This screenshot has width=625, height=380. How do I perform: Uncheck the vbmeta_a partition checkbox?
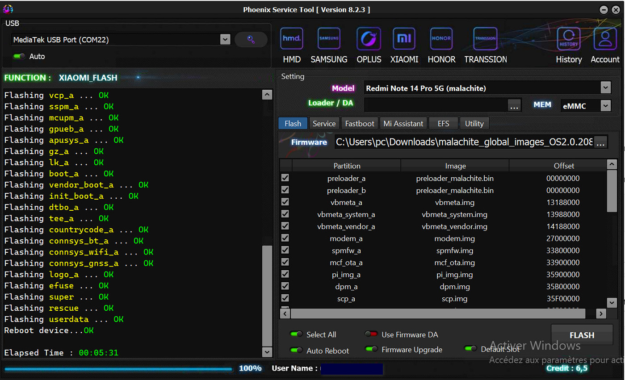pyautogui.click(x=285, y=202)
